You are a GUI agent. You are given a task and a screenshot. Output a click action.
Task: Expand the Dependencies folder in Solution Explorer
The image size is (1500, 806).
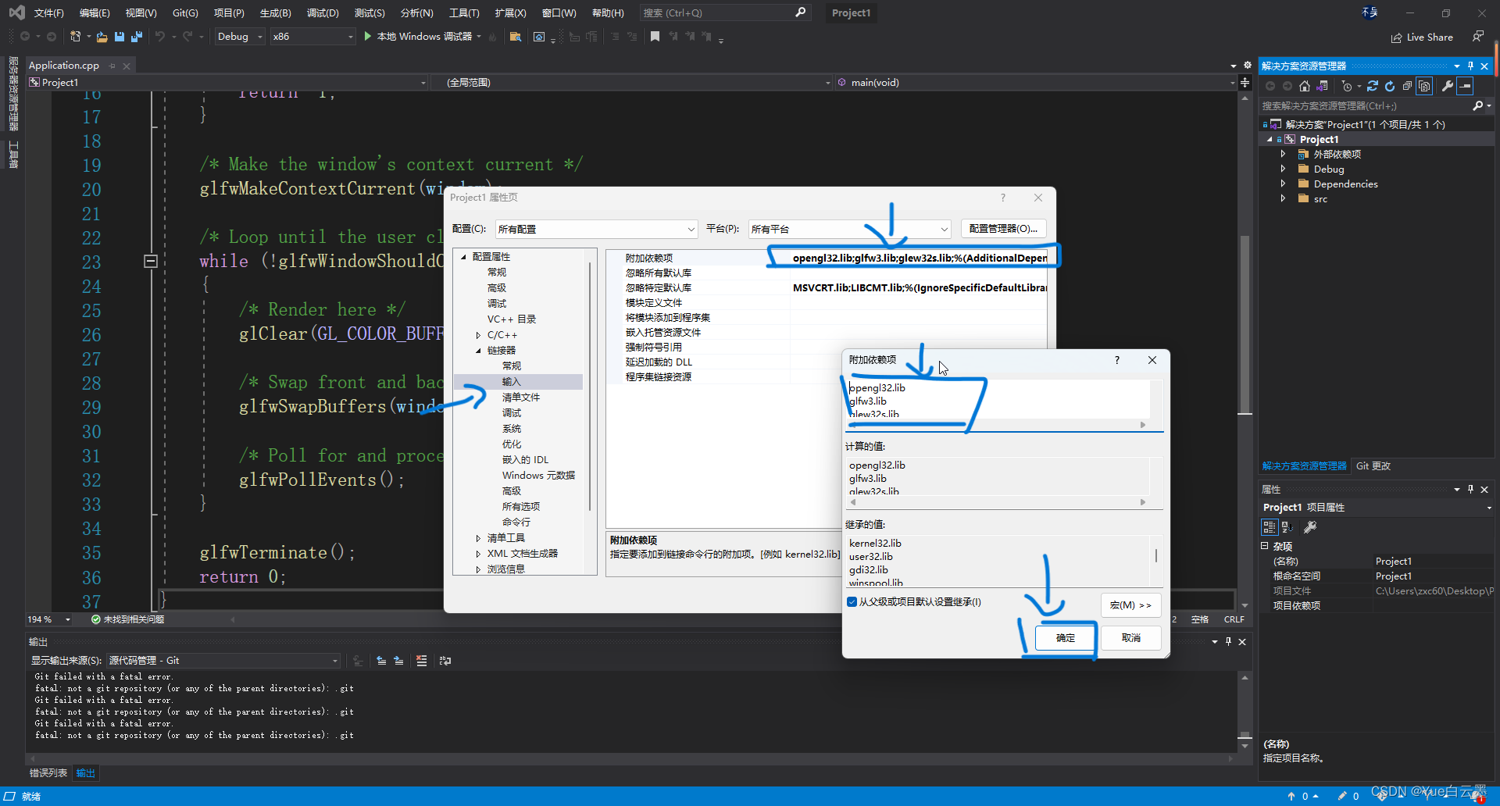[1283, 184]
